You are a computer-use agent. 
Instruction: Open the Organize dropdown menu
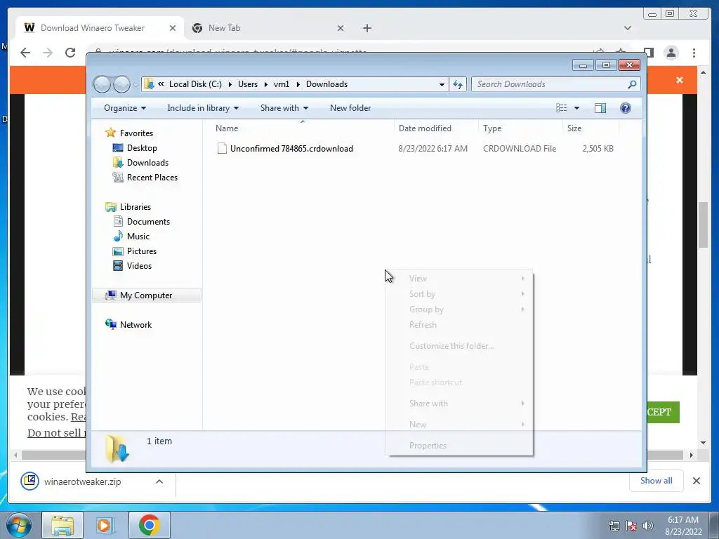(125, 108)
